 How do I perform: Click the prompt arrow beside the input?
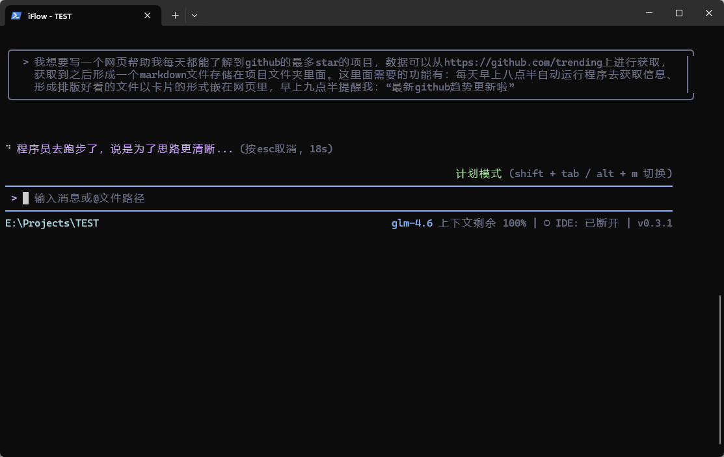pyautogui.click(x=14, y=199)
